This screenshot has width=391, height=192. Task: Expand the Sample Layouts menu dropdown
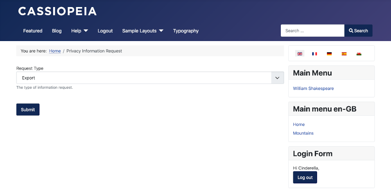coord(161,31)
